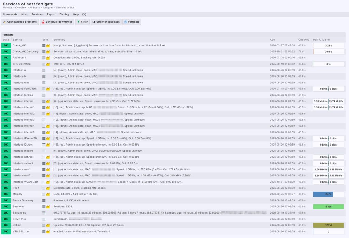Open graph icon for Interface internal2

coord(48,114)
